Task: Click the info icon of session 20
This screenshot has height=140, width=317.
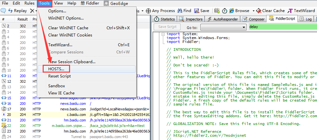Action: pos(4,115)
